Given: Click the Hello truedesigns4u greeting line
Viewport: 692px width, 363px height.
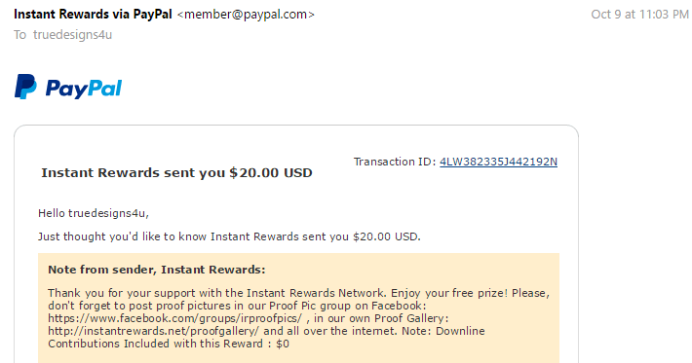Looking at the screenshot, I should click(94, 213).
